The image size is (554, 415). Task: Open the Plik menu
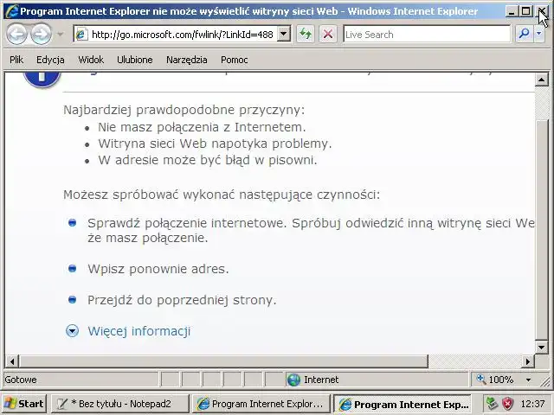(x=16, y=60)
